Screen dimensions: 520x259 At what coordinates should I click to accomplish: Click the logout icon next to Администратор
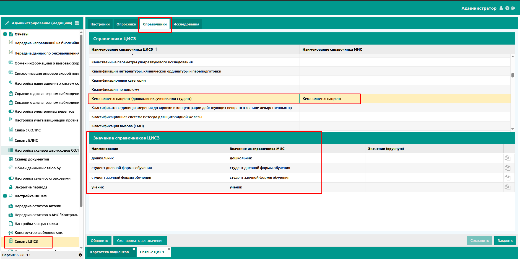513,8
